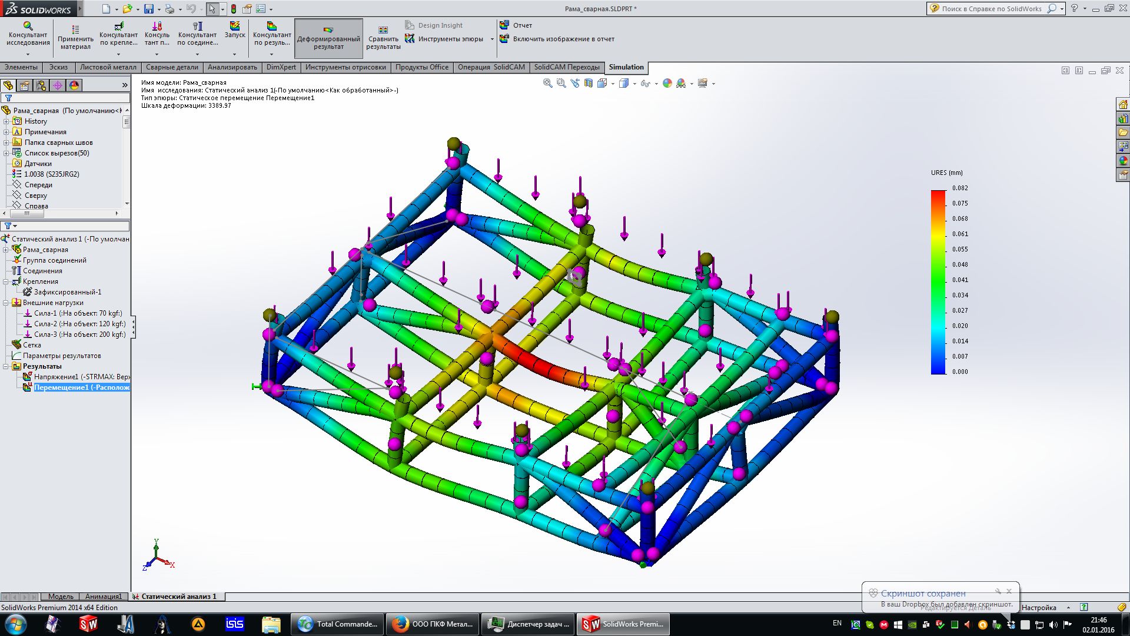Expand the History tree node
The image size is (1130, 636).
point(6,121)
